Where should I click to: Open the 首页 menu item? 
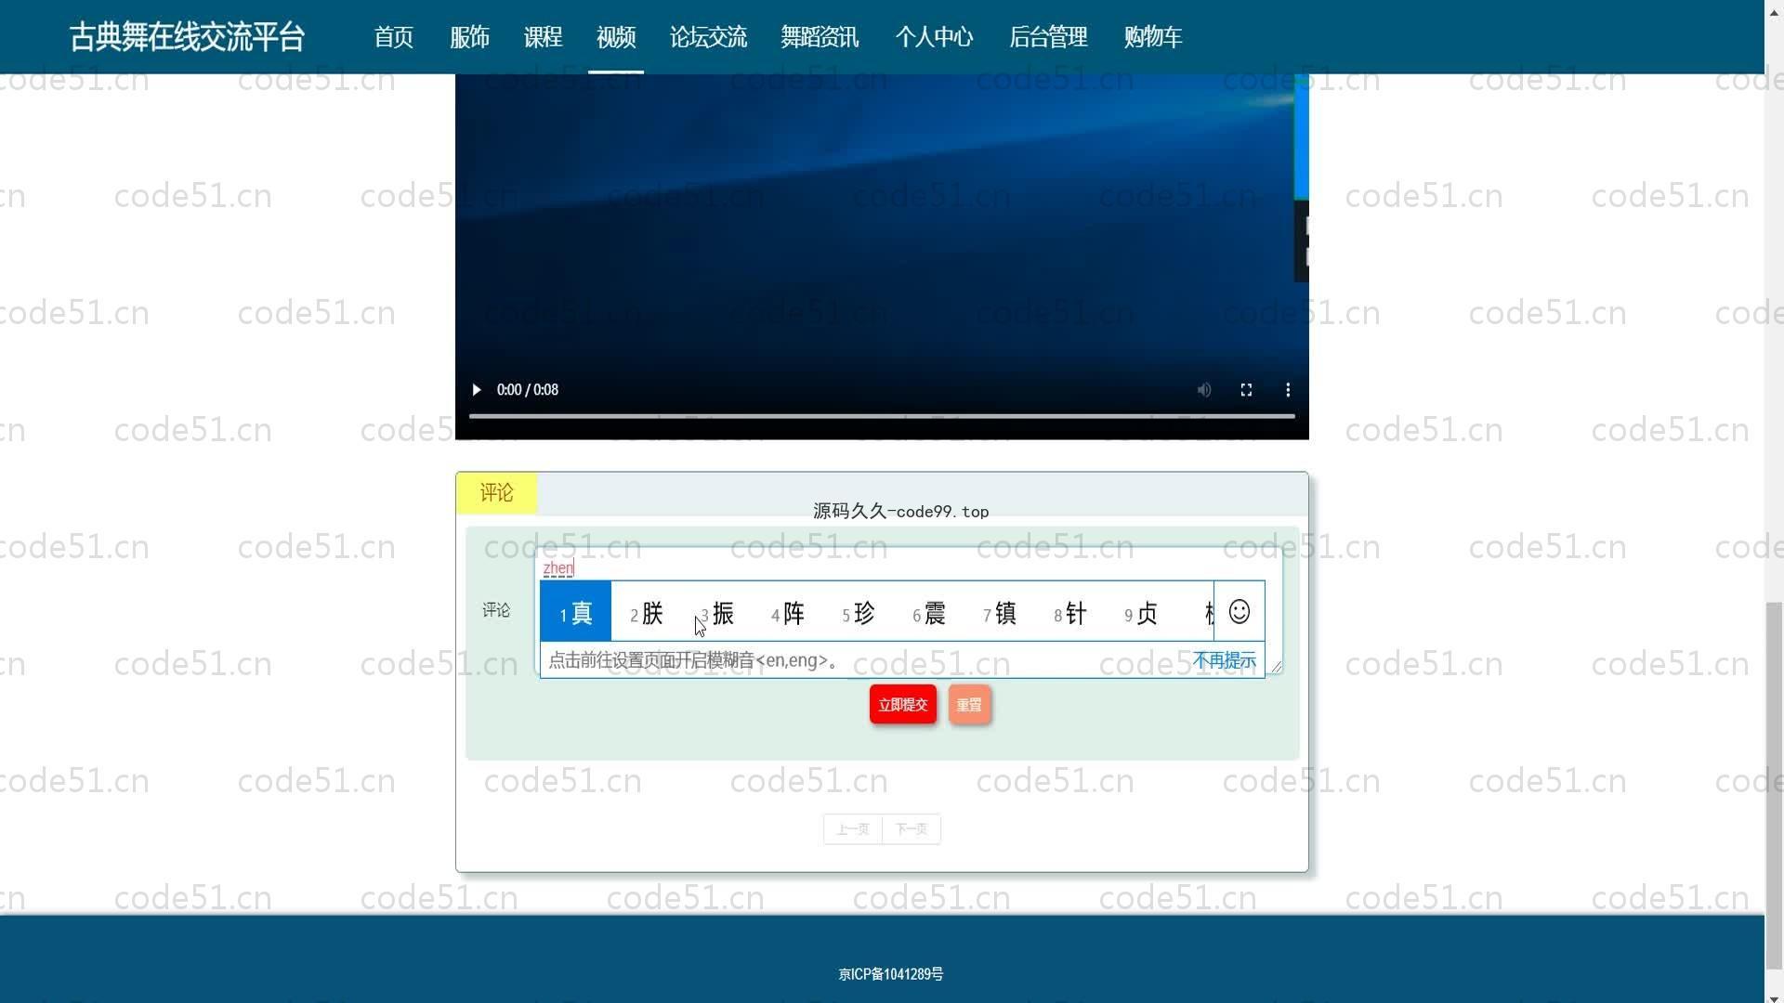click(x=393, y=37)
